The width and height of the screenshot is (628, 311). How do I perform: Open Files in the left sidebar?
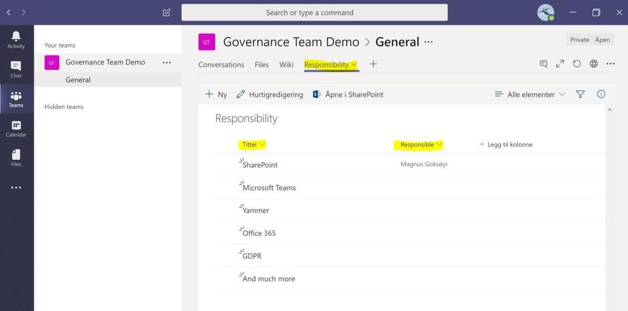16,158
